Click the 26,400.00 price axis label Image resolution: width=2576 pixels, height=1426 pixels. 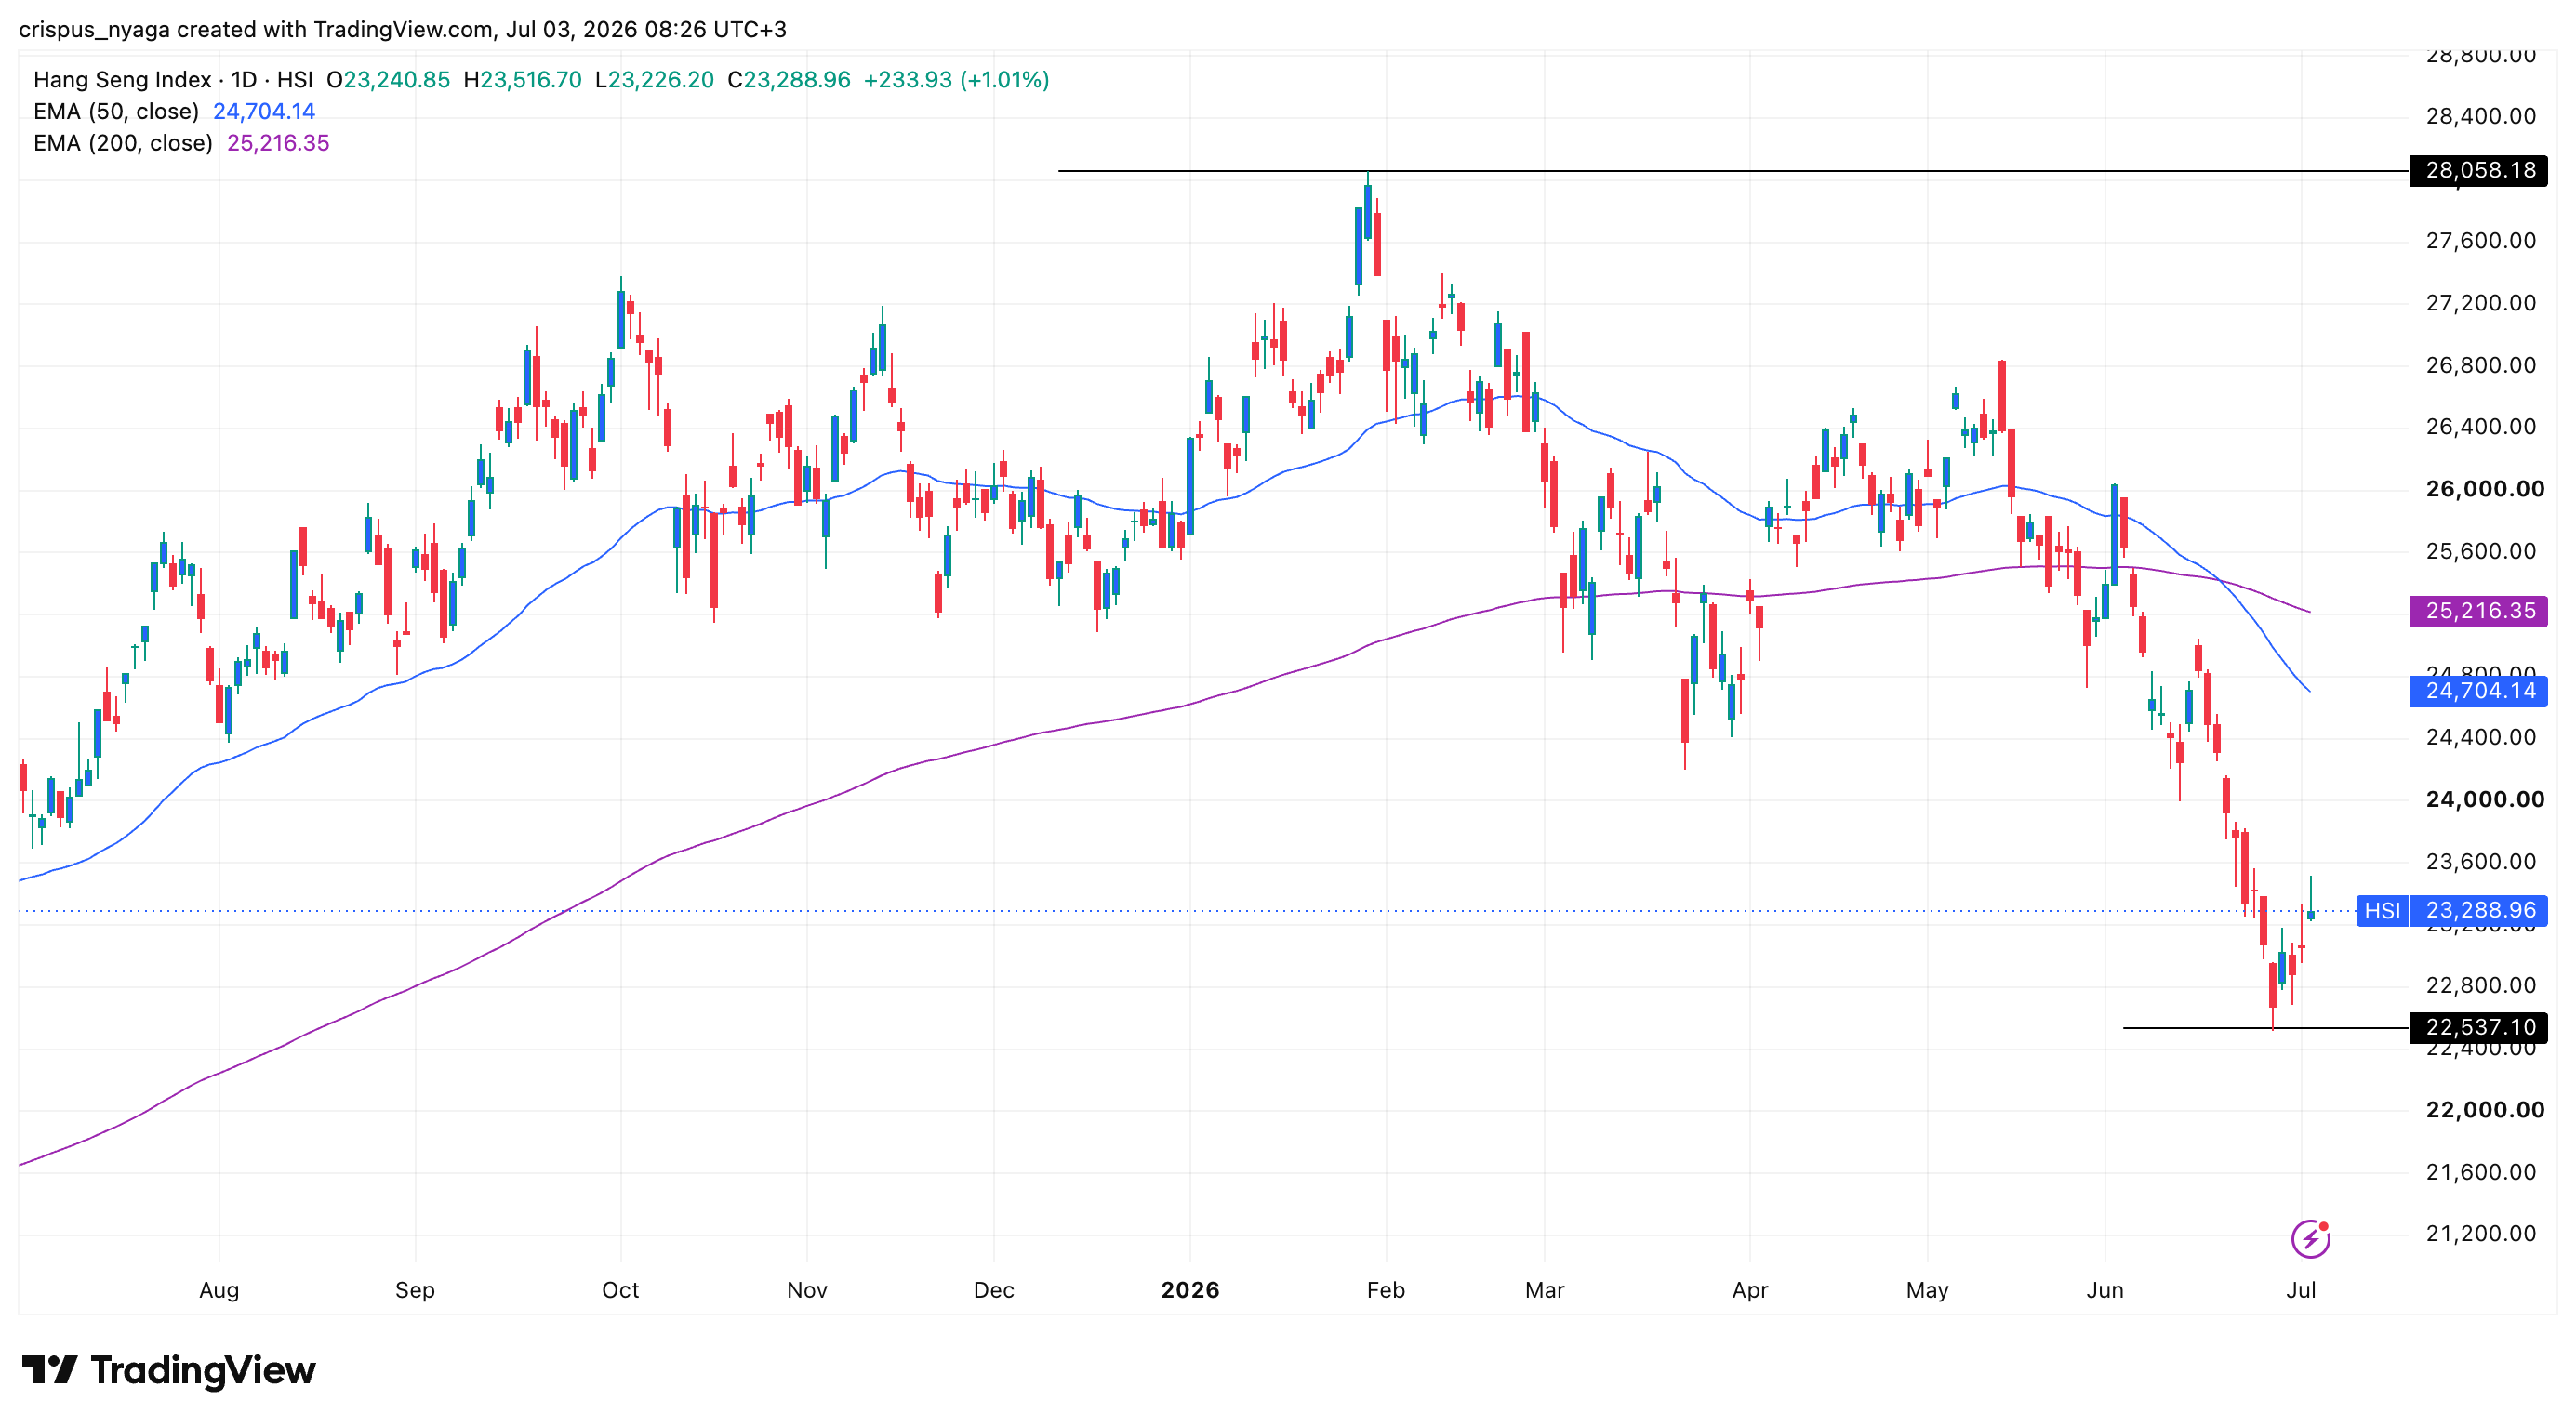(x=2481, y=427)
